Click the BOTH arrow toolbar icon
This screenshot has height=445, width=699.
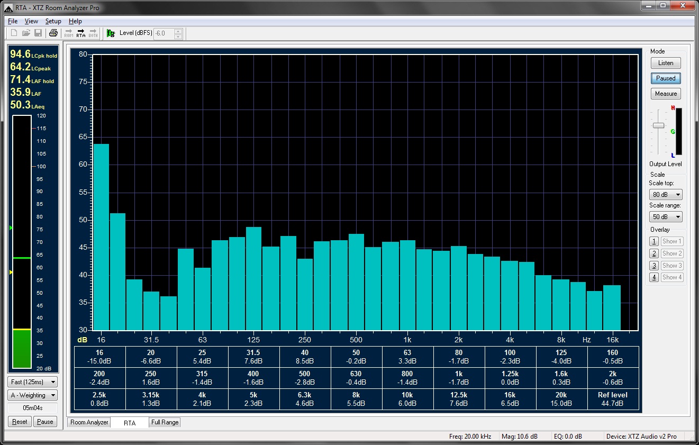[x=93, y=33]
